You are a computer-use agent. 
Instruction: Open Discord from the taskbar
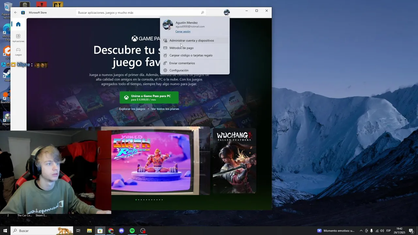click(121, 231)
